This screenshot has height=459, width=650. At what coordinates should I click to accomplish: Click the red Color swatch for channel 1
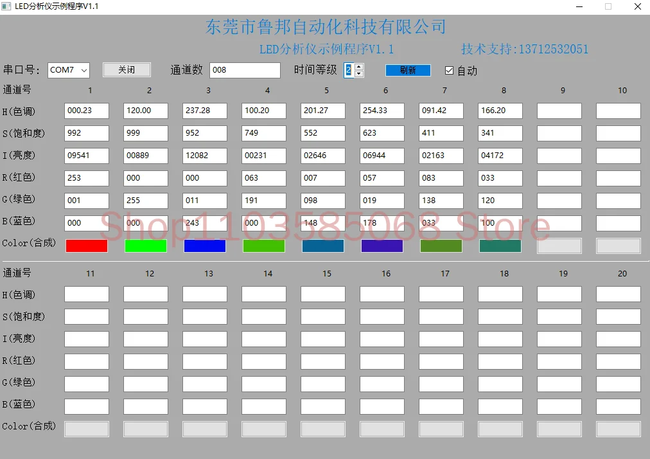87,246
